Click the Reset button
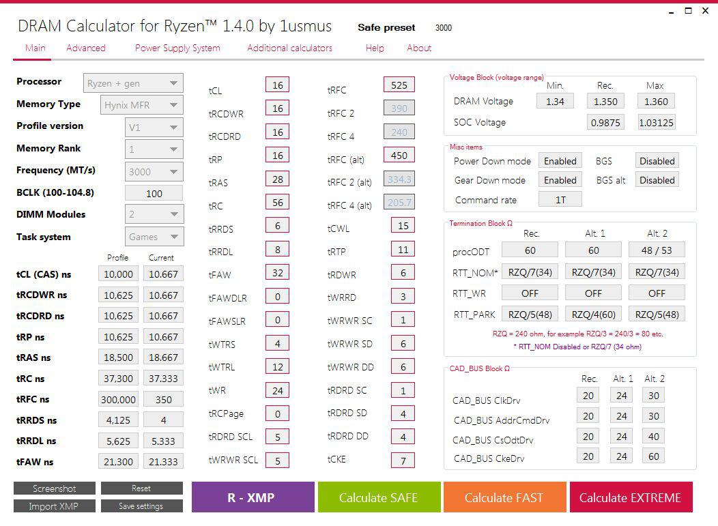 point(141,488)
